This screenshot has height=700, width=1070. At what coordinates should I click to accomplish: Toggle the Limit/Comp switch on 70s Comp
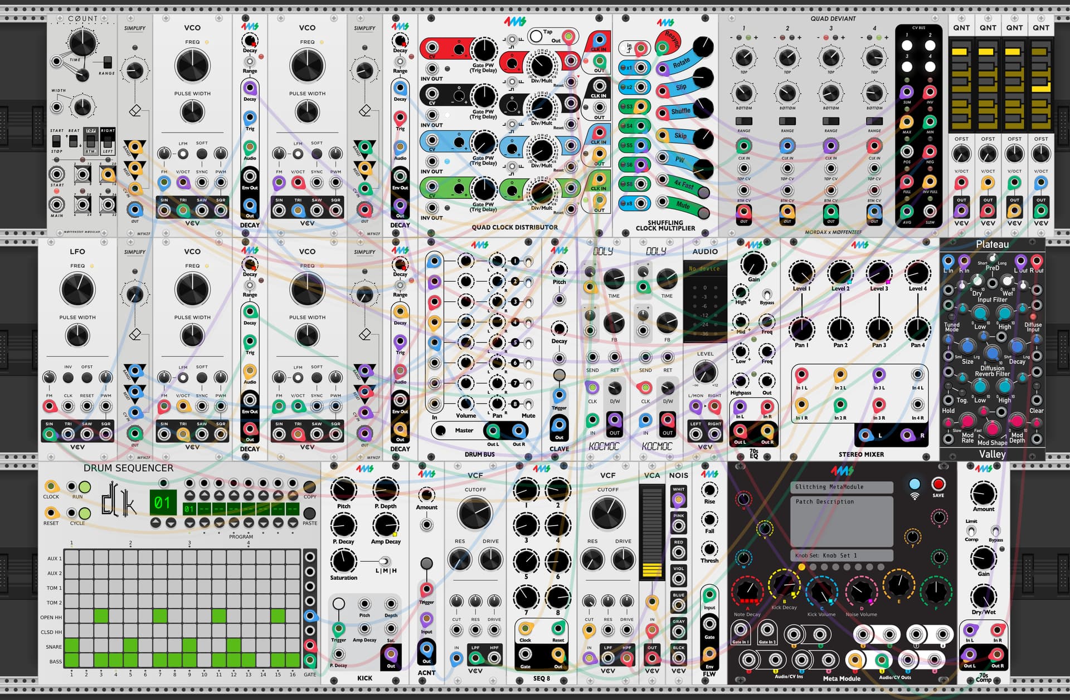point(971,531)
